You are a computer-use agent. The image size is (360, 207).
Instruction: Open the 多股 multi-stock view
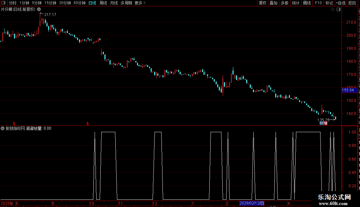pyautogui.click(x=284, y=3)
